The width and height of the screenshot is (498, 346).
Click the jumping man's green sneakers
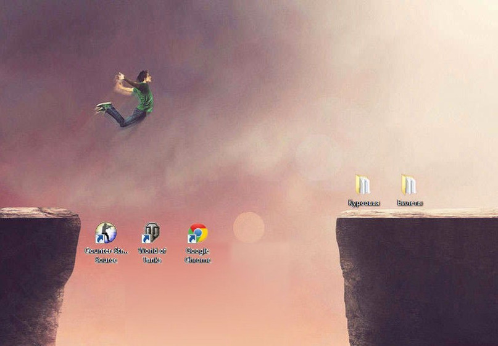(104, 107)
